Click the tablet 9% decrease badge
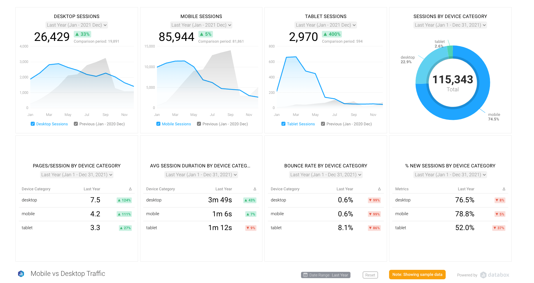 click(x=251, y=228)
